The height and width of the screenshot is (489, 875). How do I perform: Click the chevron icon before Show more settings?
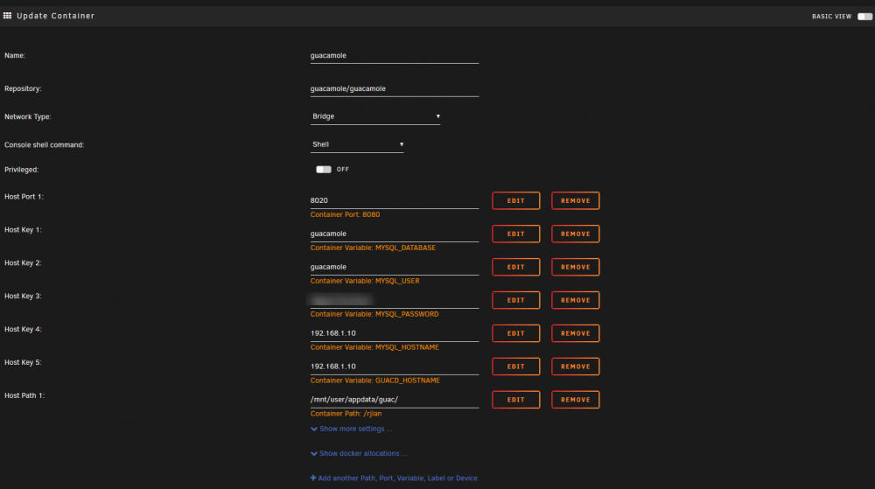[313, 429]
